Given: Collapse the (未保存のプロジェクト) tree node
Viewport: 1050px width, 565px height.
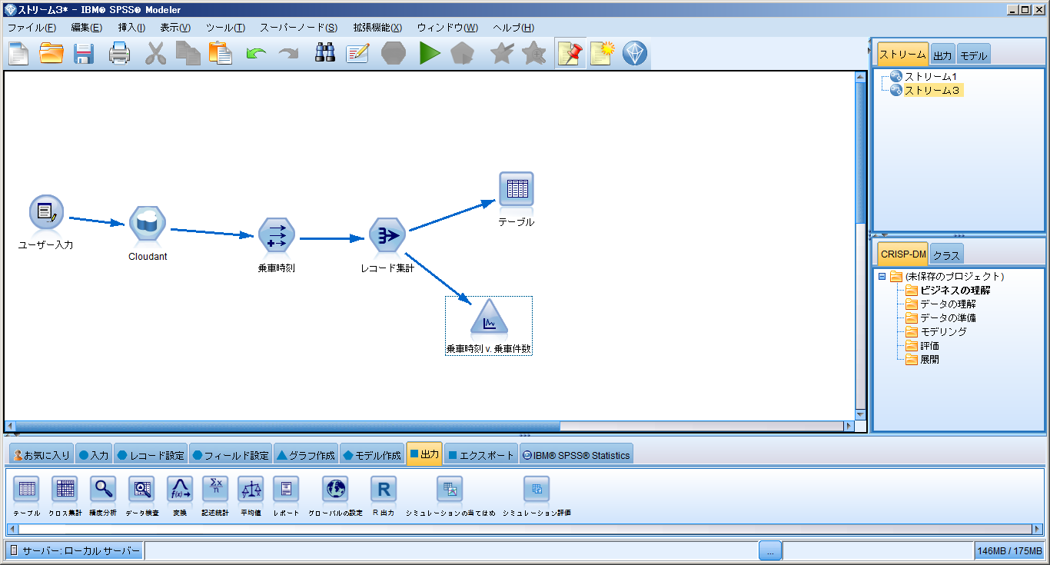Looking at the screenshot, I should point(882,276).
